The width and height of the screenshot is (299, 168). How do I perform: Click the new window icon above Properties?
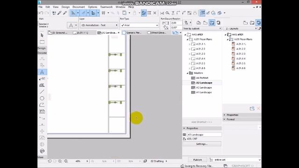click(252, 109)
